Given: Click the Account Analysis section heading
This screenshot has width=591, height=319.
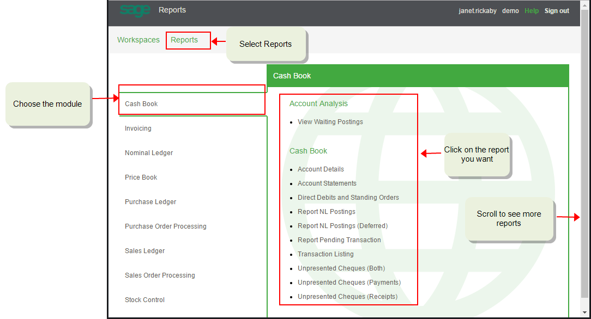Looking at the screenshot, I should 318,103.
